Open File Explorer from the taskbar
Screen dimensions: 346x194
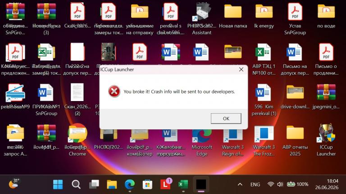pyautogui.click(x=112, y=184)
